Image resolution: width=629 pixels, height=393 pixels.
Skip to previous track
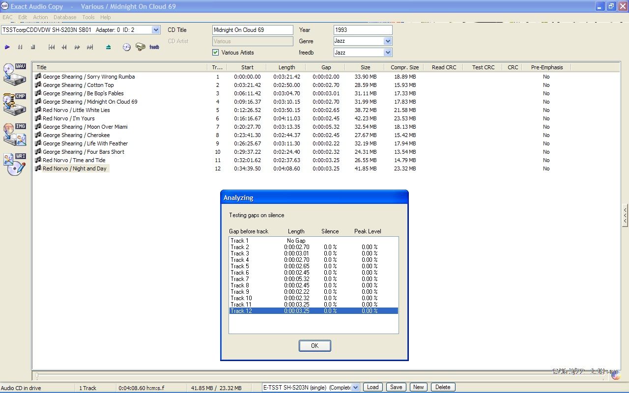[52, 47]
